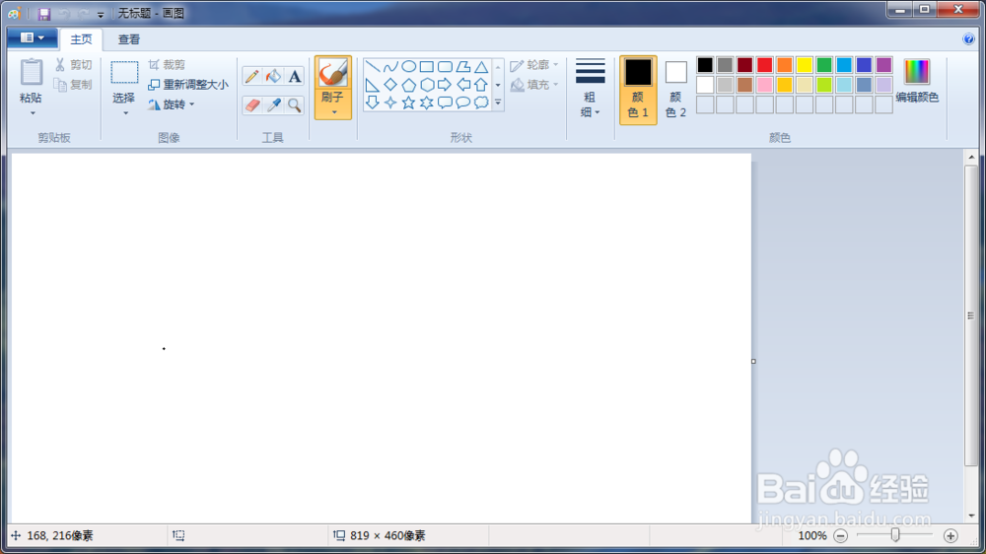This screenshot has height=554, width=986.
Task: Select 颜色 2 background color slot
Action: (676, 90)
